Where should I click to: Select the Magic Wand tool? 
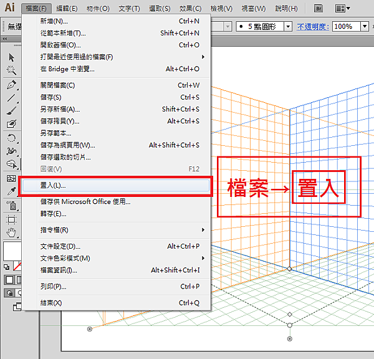11,70
